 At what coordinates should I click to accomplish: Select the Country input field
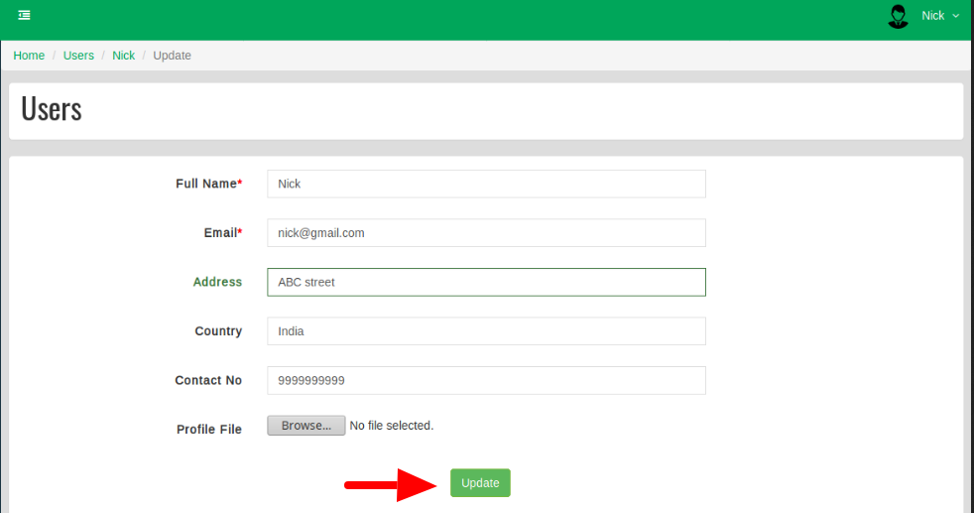coord(486,331)
